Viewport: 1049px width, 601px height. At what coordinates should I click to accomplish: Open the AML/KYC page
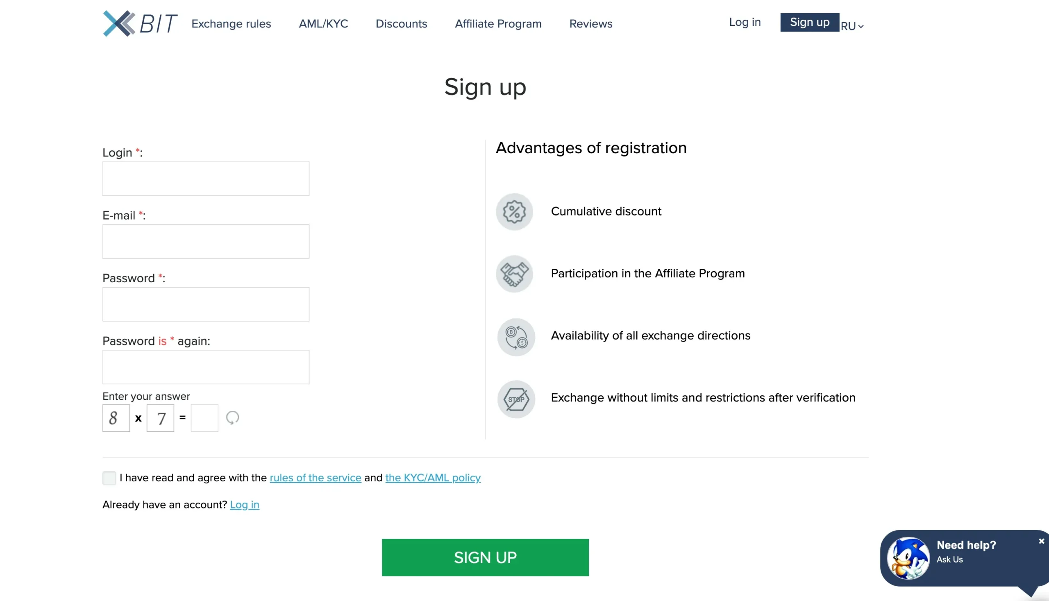tap(323, 23)
